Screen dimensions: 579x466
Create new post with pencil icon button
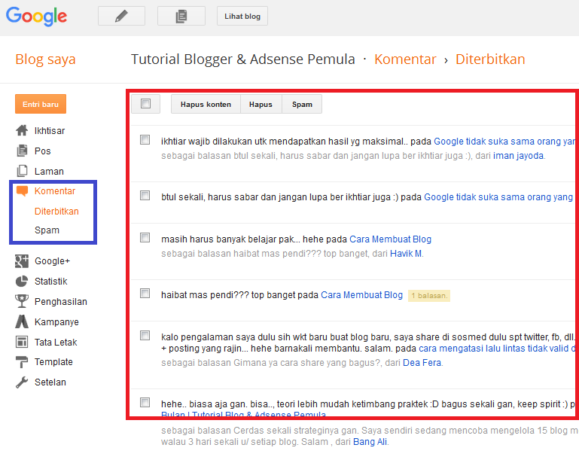121,16
